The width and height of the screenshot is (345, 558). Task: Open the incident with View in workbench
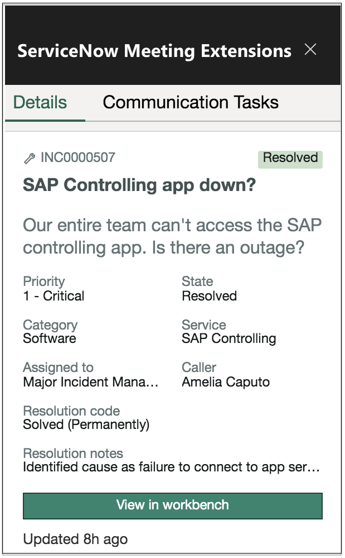[x=173, y=505]
